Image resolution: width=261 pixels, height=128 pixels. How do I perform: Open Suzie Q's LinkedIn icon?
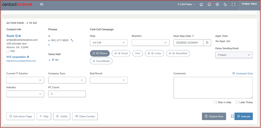tap(20, 36)
